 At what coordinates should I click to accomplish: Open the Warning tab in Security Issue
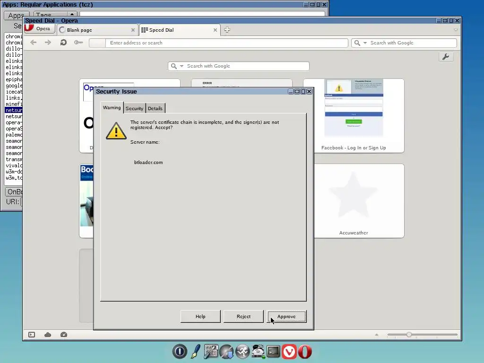point(112,108)
